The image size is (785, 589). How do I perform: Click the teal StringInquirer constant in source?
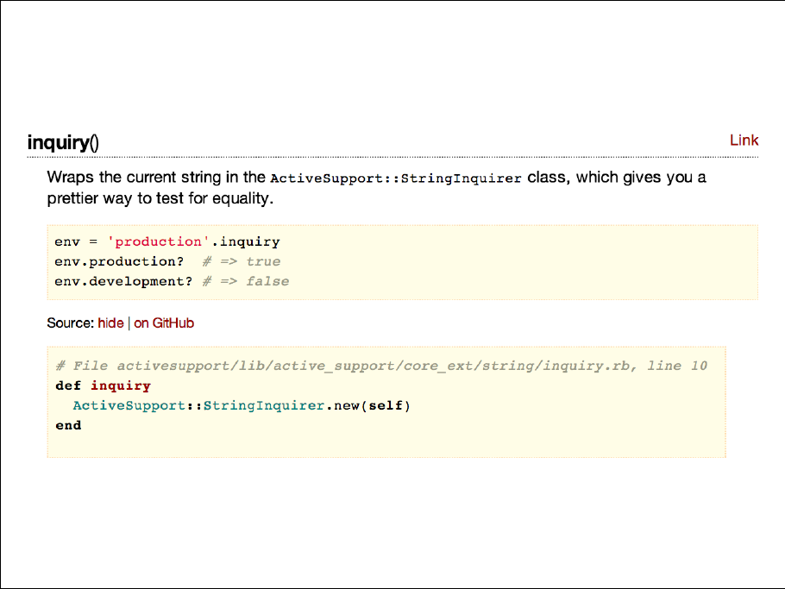tap(263, 405)
